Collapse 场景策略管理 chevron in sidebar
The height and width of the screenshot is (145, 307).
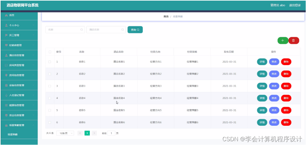pyautogui.click(x=34, y=125)
